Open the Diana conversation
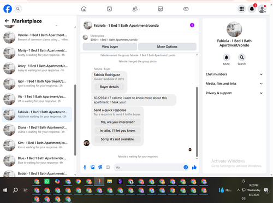Viewport: 273px width, 203px height. (37, 130)
